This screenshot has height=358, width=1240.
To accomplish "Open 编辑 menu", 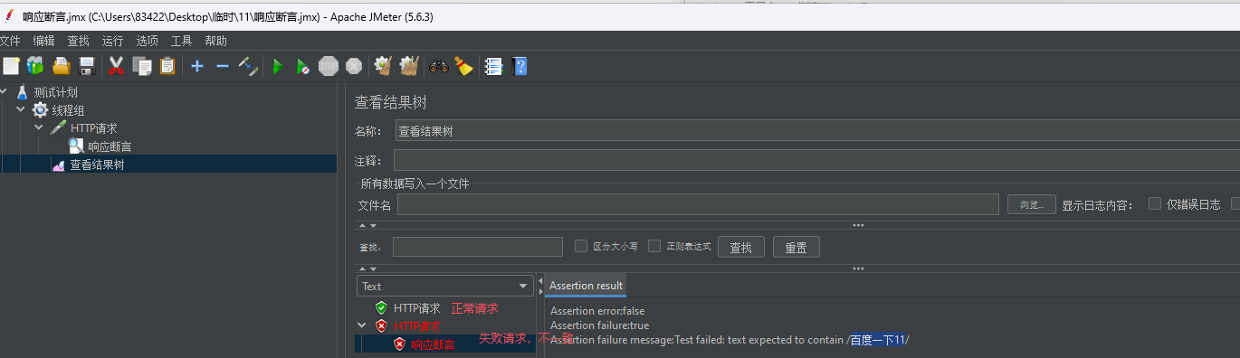I will click(x=43, y=41).
